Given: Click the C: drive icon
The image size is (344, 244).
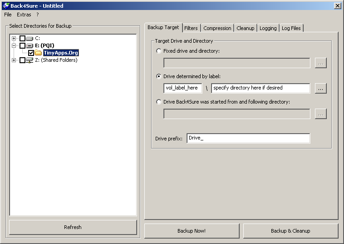Looking at the screenshot, I should (30, 39).
